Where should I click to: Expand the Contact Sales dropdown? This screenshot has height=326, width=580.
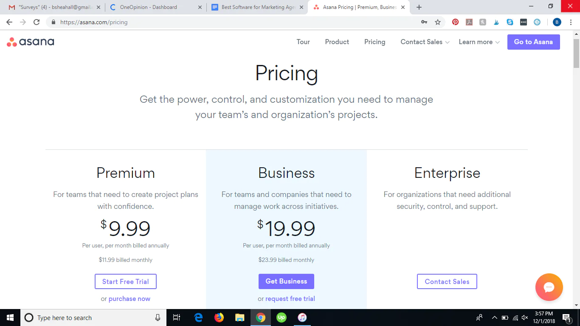[x=425, y=42]
